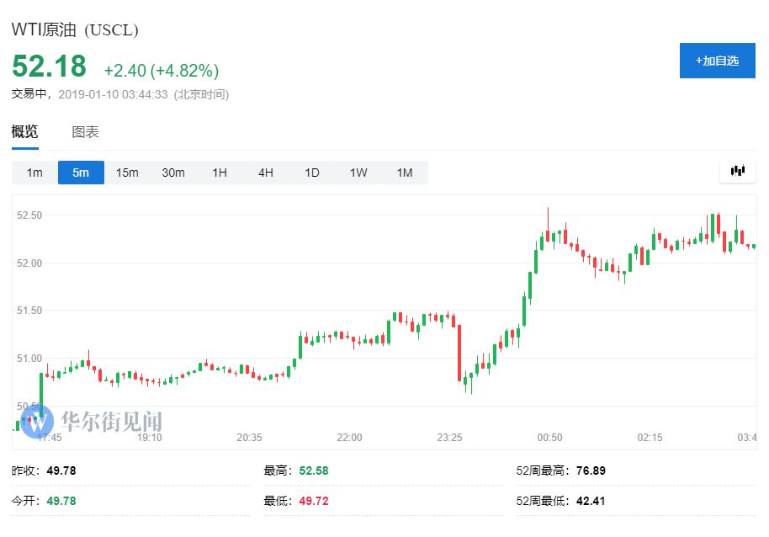Set chart interval to 1H
This screenshot has width=769, height=537.
[x=220, y=173]
